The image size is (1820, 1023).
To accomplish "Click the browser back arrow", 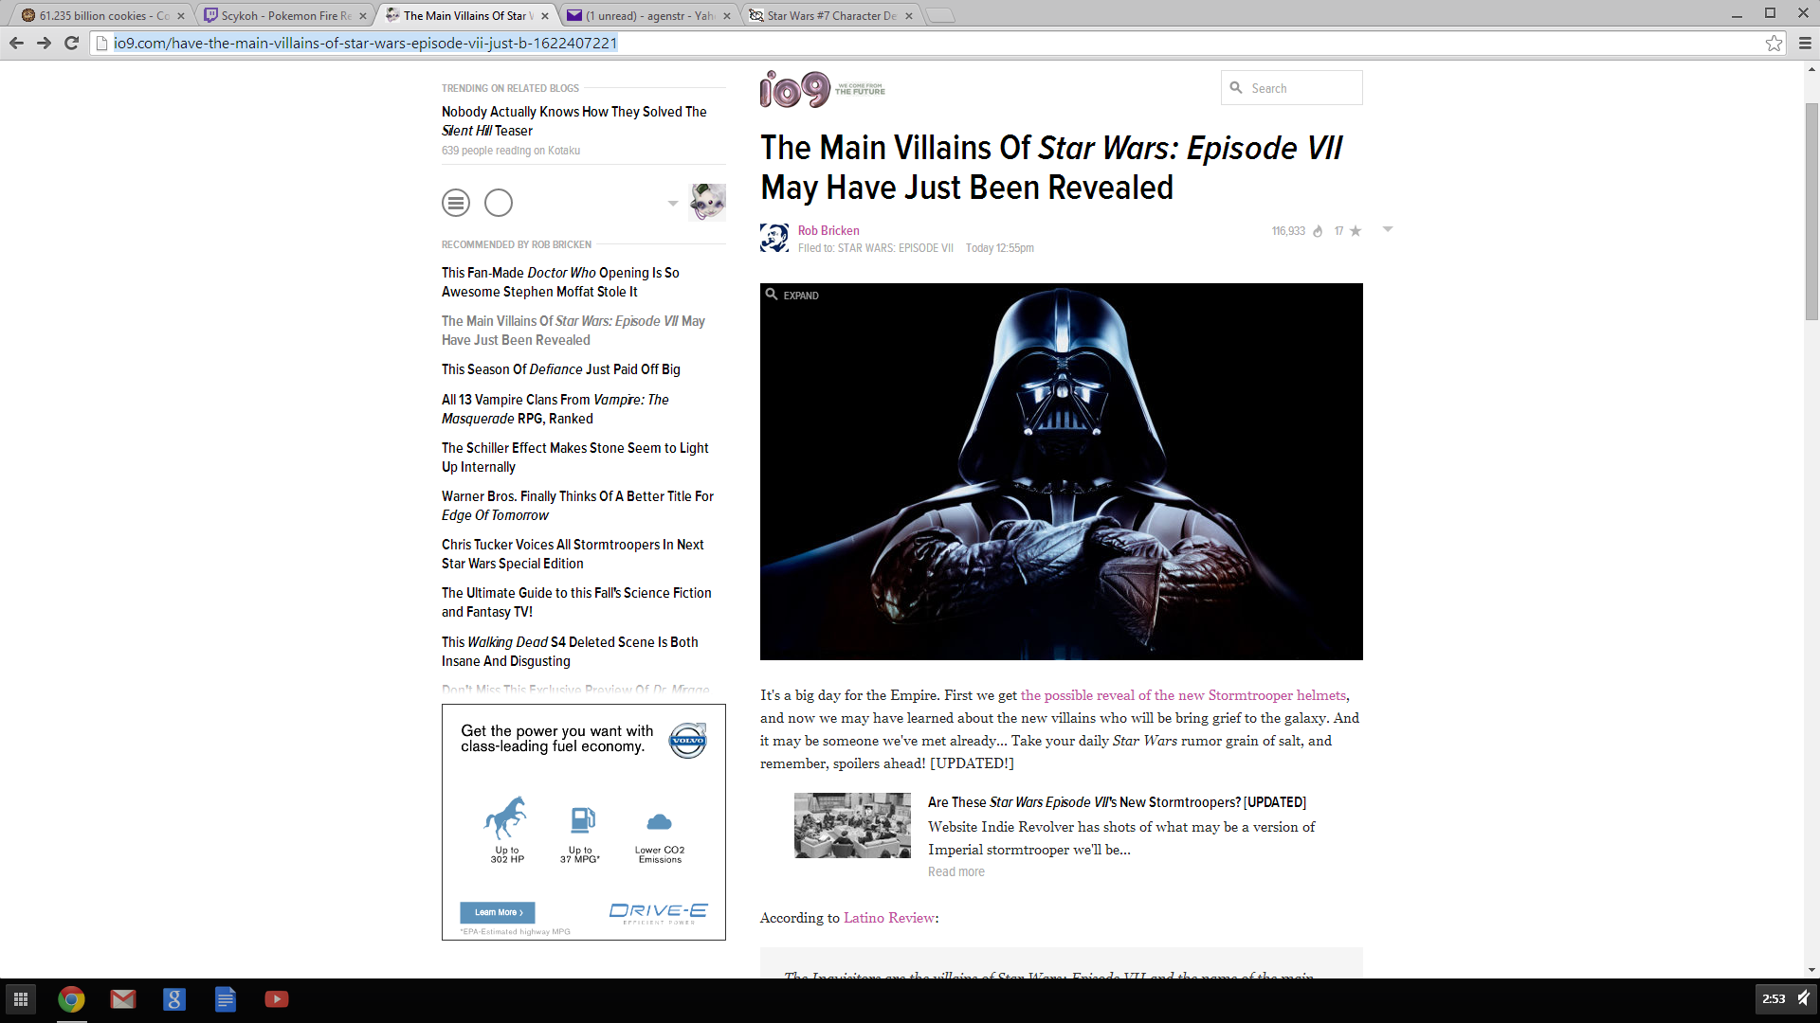I will tap(16, 43).
